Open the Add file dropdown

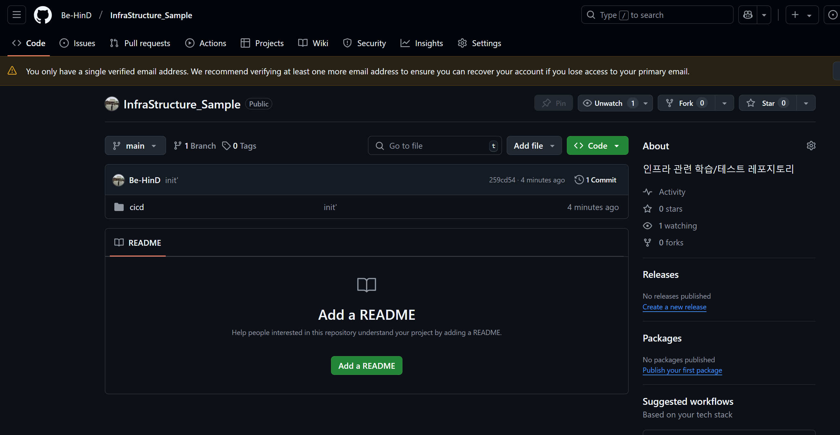[534, 146]
